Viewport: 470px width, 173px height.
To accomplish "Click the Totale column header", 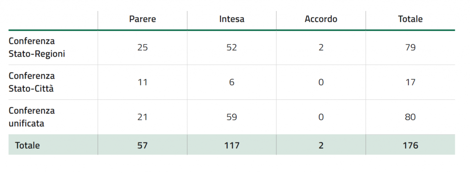I will coord(410,19).
